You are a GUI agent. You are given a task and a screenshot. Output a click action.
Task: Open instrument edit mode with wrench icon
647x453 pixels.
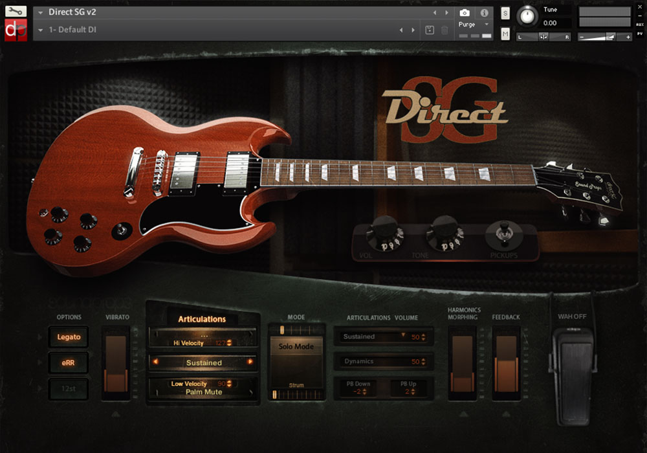click(16, 11)
